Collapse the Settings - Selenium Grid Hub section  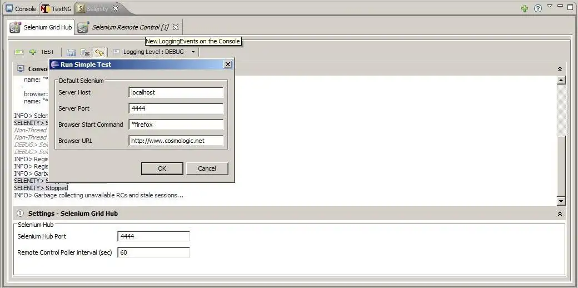pyautogui.click(x=560, y=213)
